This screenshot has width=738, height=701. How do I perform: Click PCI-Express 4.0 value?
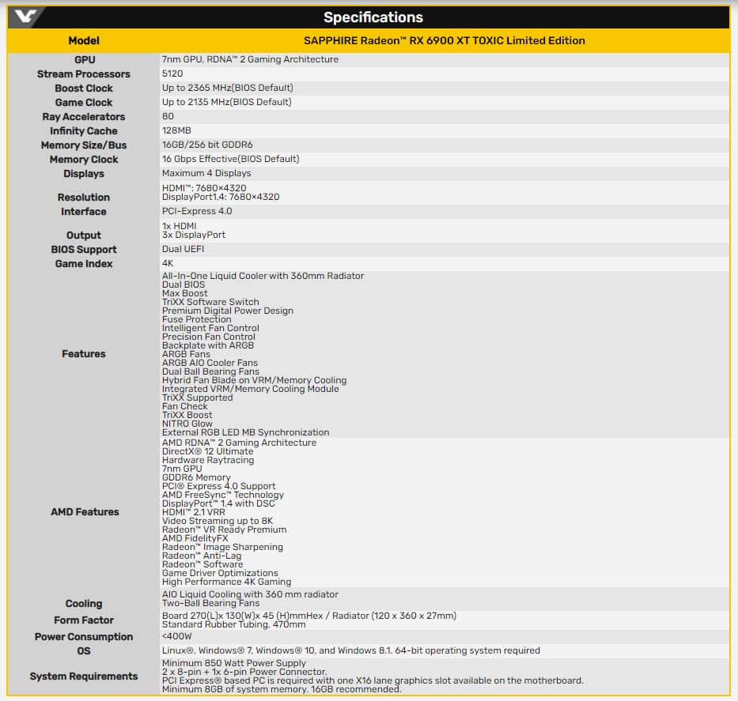[197, 211]
